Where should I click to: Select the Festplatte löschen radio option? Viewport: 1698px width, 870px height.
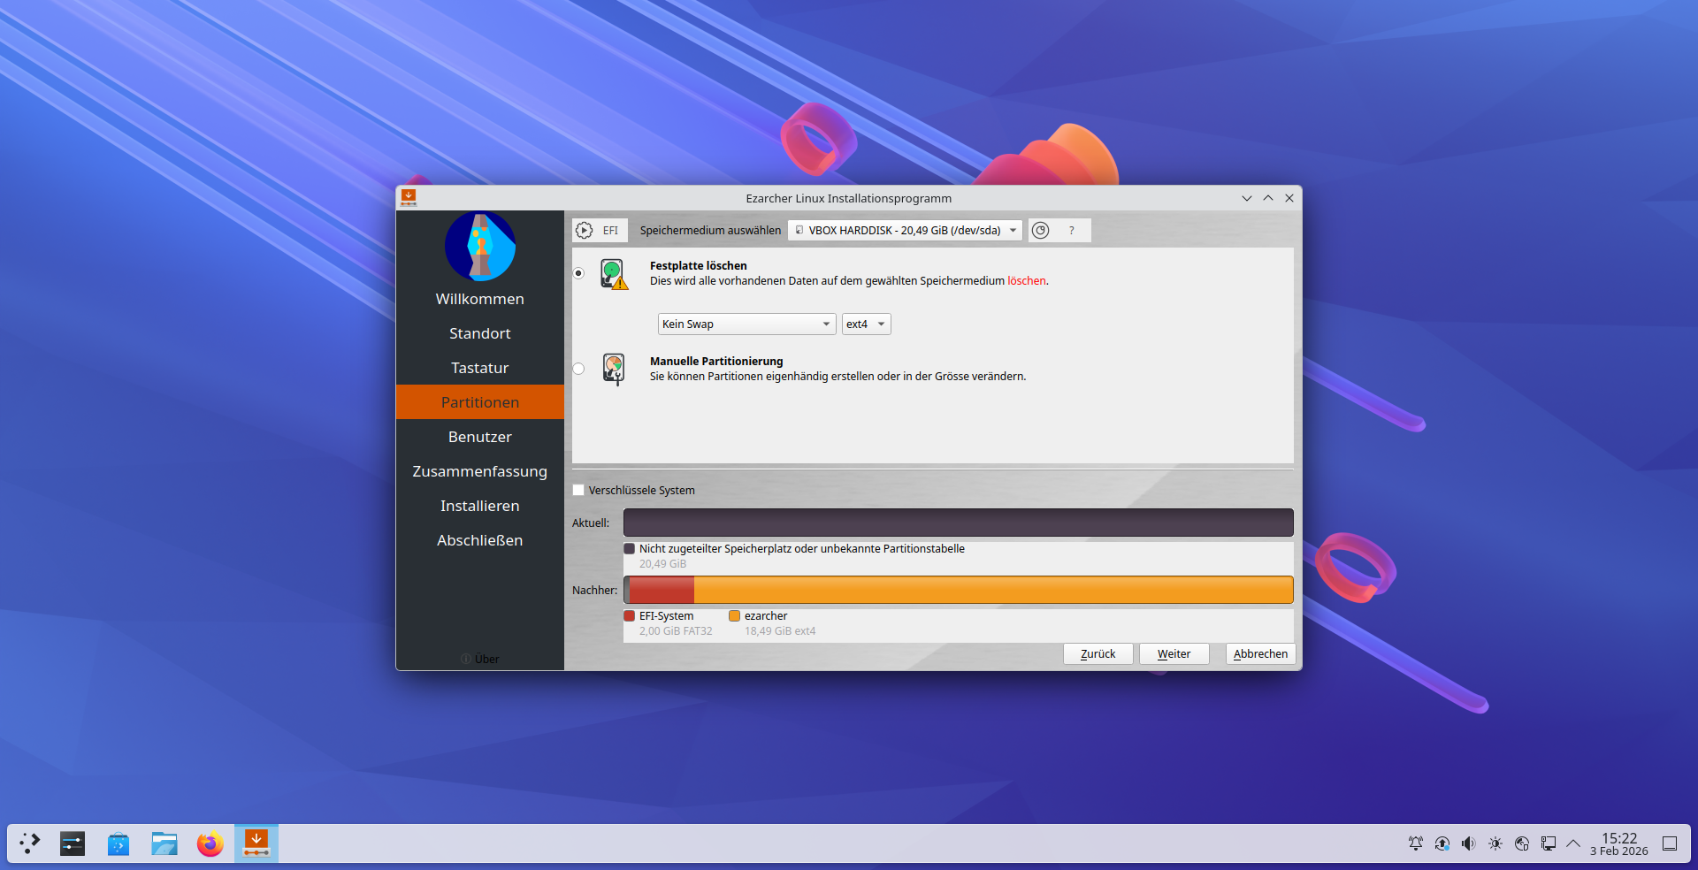[579, 273]
